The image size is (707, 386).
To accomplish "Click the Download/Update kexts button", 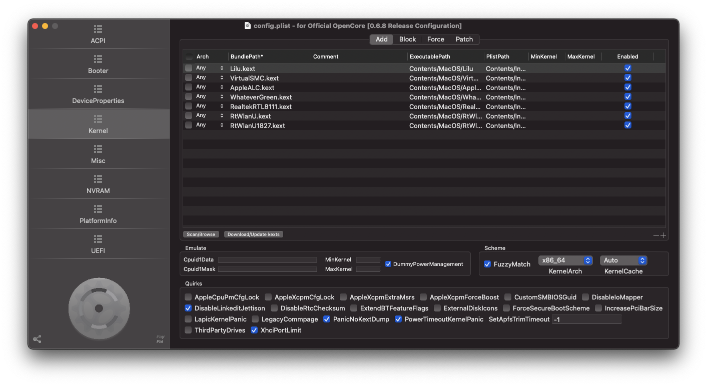I will (253, 234).
